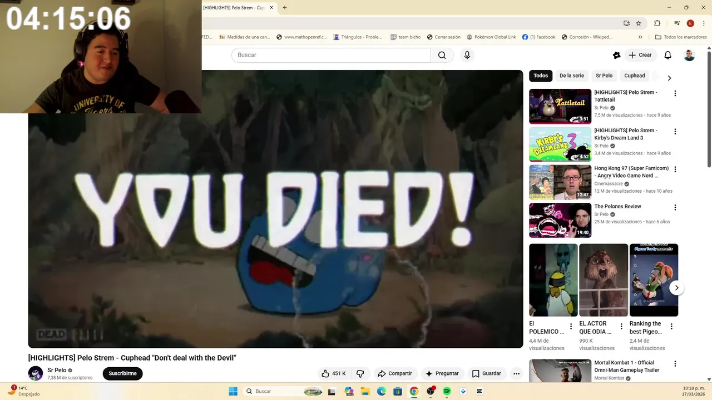
Task: Click the Compartir button
Action: click(x=394, y=373)
